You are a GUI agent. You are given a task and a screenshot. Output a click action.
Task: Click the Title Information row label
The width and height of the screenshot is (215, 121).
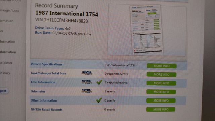(43, 82)
